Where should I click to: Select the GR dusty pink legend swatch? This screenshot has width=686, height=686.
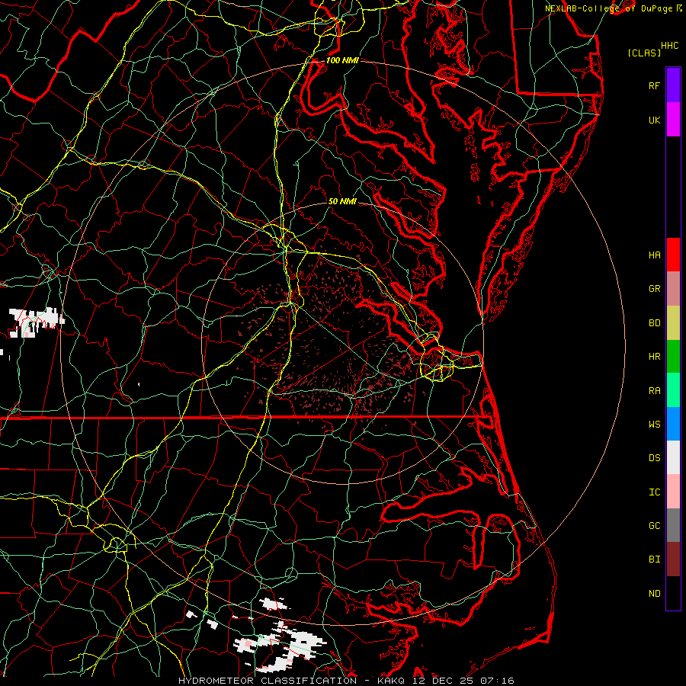(x=673, y=289)
